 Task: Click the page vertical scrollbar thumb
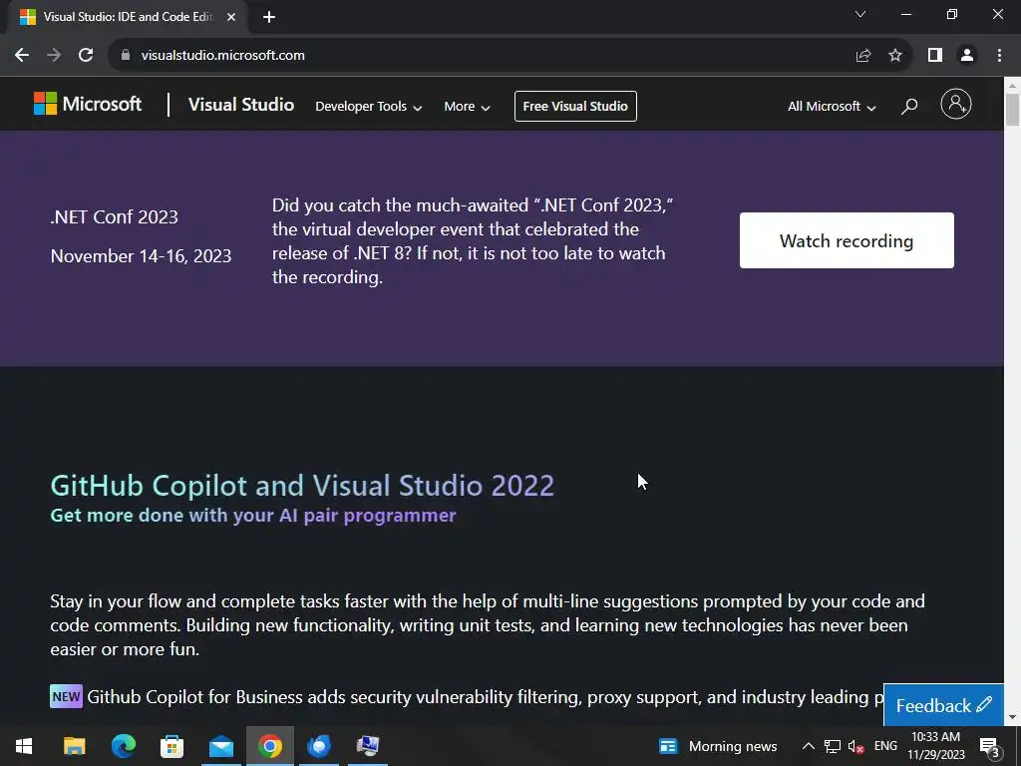click(x=1013, y=110)
